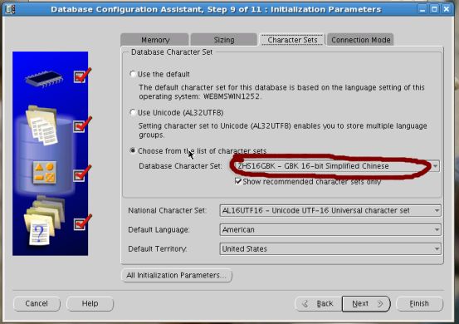Open the Default Territory dropdown
Screen dimensions: 459x324
(x=330, y=248)
